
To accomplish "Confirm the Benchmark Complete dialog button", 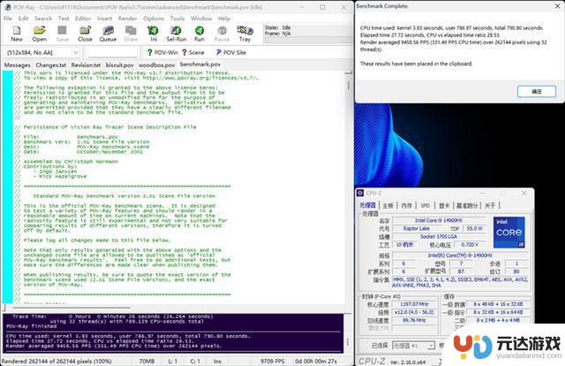I will pos(537,91).
